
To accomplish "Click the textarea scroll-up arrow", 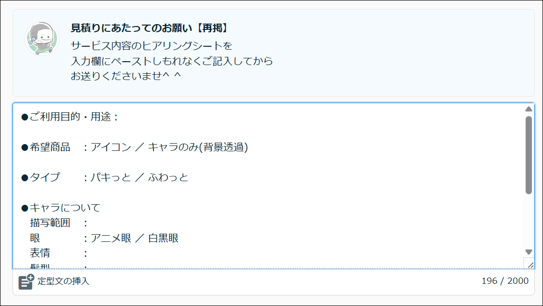I will [x=529, y=109].
